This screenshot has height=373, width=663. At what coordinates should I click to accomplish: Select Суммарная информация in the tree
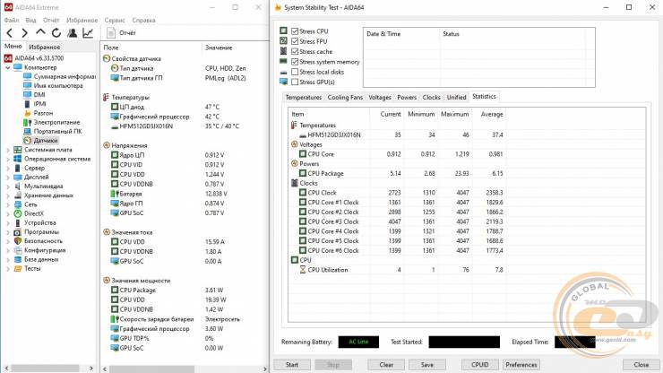[65, 76]
